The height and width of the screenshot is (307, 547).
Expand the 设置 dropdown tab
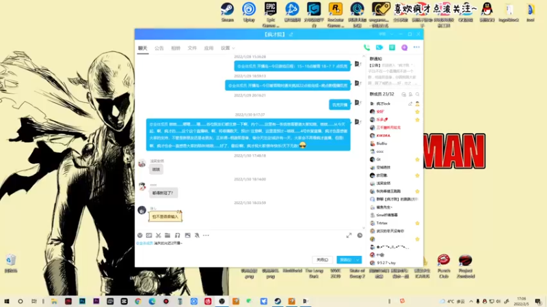tap(228, 48)
